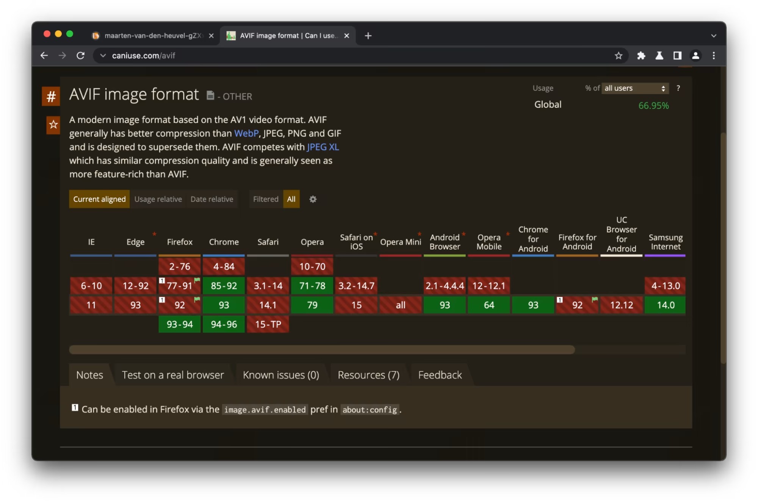The image size is (758, 503).
Task: Bookmark this page with the star icon
Action: (619, 56)
